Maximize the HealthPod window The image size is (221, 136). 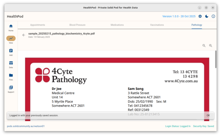tap(206, 8)
